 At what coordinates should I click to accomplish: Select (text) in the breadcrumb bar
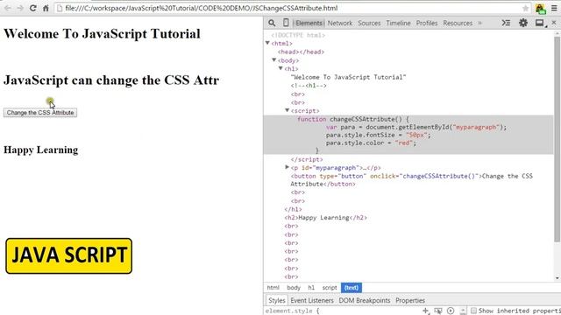pyautogui.click(x=351, y=288)
